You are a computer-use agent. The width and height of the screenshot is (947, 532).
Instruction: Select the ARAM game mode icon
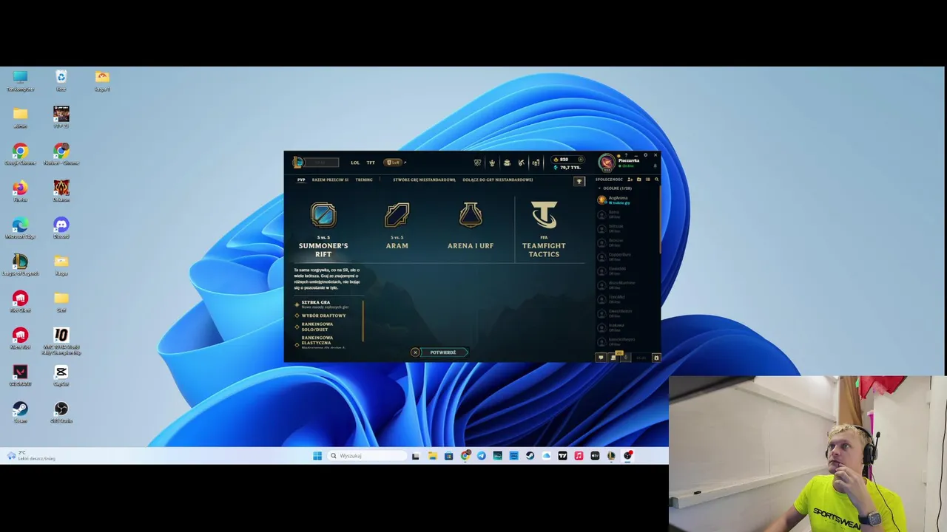click(397, 215)
